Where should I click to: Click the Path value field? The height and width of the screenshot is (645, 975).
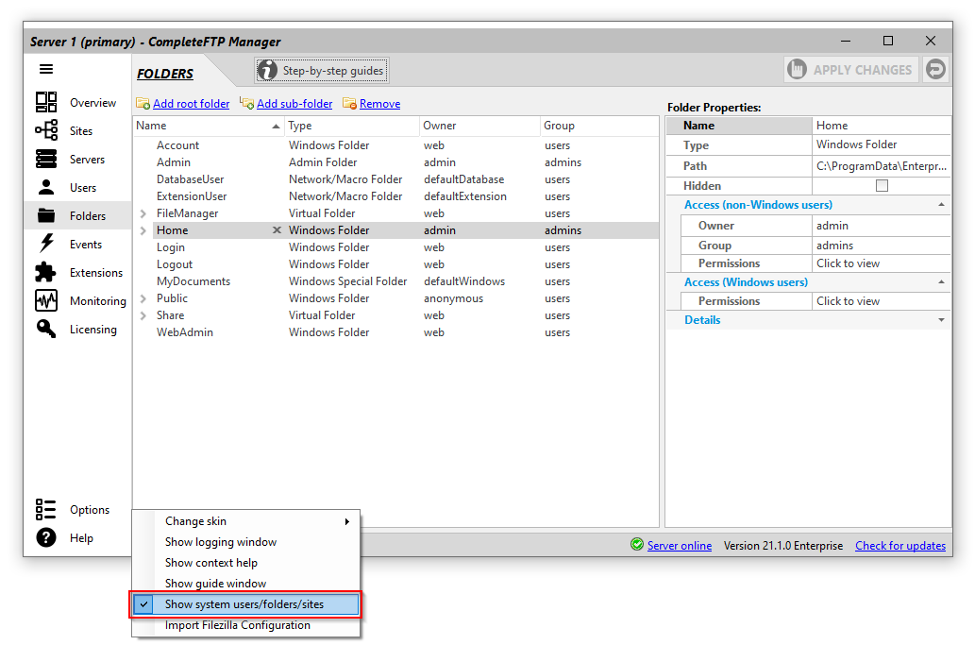(882, 166)
